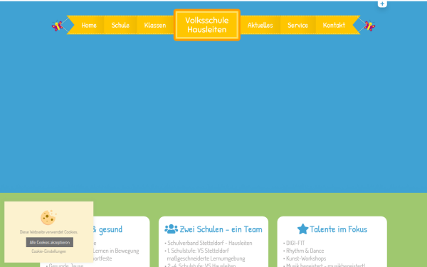427x267 pixels.
Task: Click the 'Talente im Fokus' heading
Action: pyautogui.click(x=338, y=229)
